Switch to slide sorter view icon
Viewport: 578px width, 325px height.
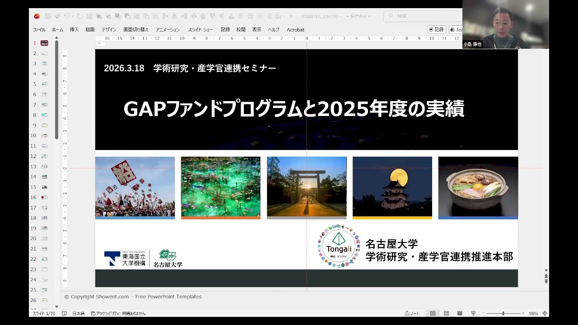[446, 313]
